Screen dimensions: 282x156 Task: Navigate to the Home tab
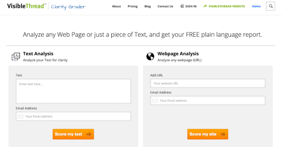coord(256,6)
